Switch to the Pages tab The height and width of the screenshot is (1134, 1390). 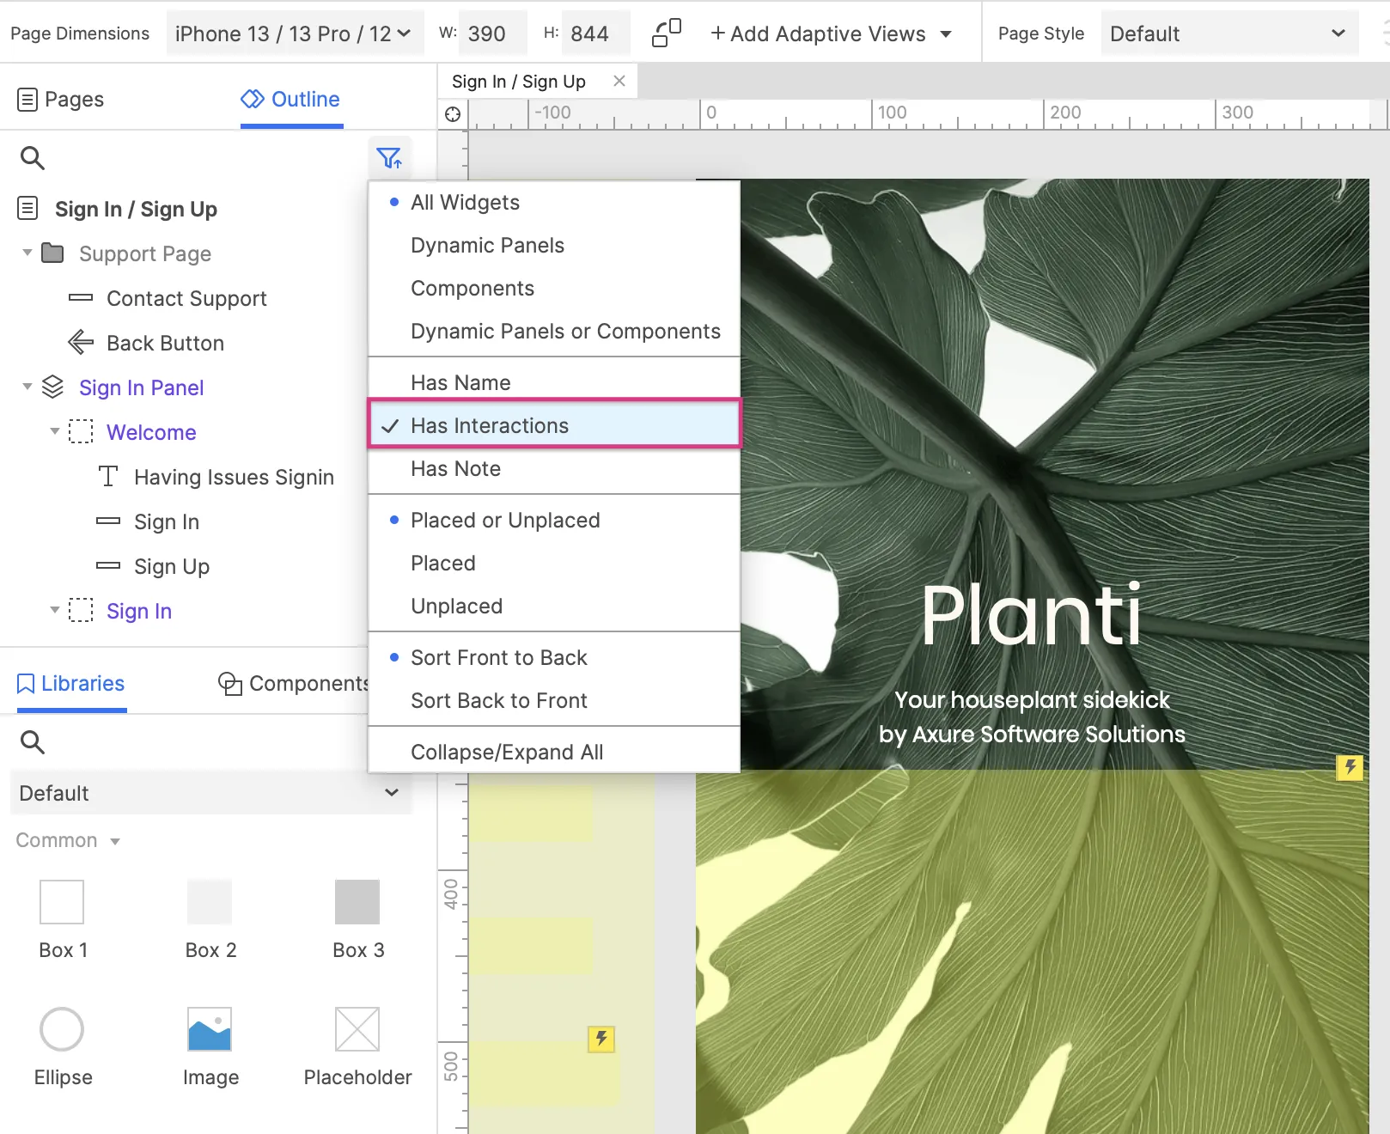(61, 100)
